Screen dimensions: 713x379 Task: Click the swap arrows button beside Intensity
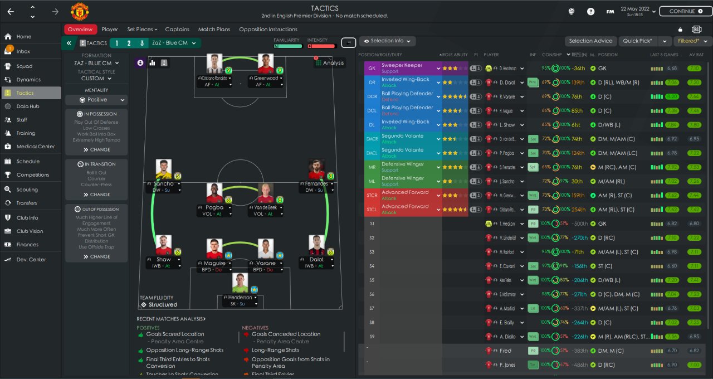(x=349, y=42)
